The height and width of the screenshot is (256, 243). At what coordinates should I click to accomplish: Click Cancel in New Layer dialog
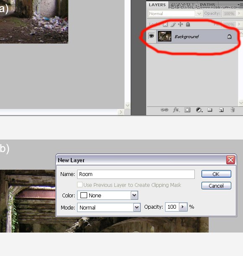coord(216,186)
